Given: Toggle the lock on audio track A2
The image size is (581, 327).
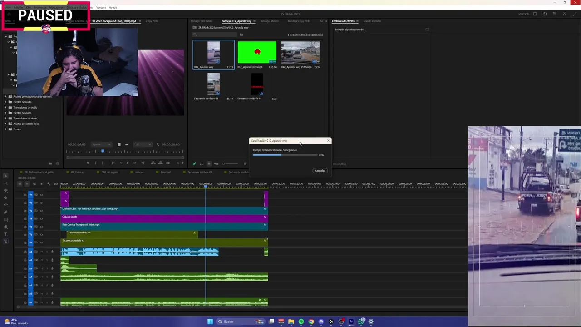Looking at the screenshot, I should pyautogui.click(x=25, y=260).
